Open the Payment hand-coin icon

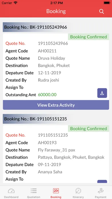[x=101, y=191]
